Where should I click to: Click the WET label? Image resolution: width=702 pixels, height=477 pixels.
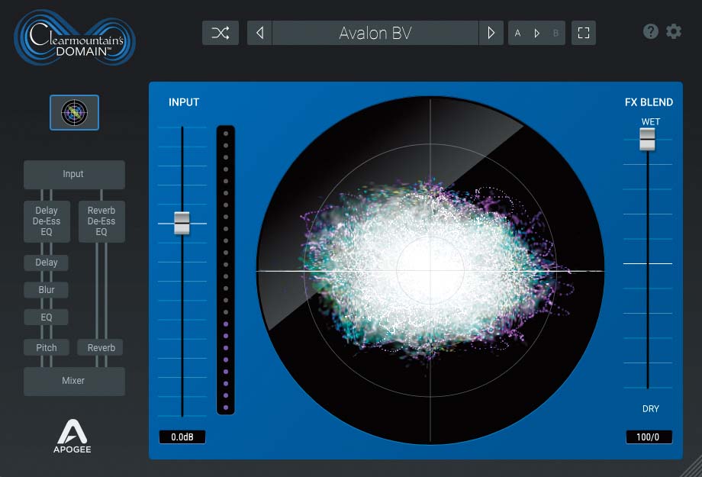[651, 122]
